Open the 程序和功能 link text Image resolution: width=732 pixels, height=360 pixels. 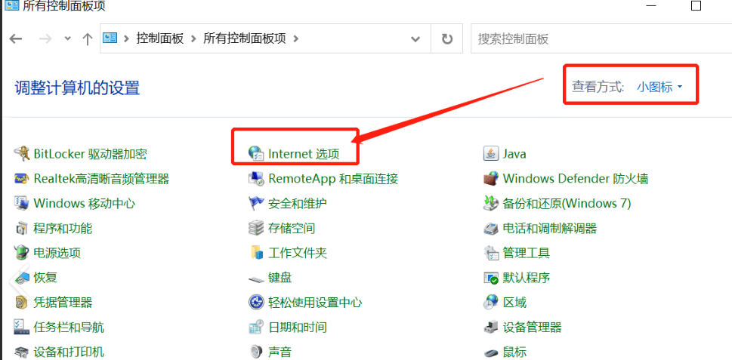[x=63, y=228]
